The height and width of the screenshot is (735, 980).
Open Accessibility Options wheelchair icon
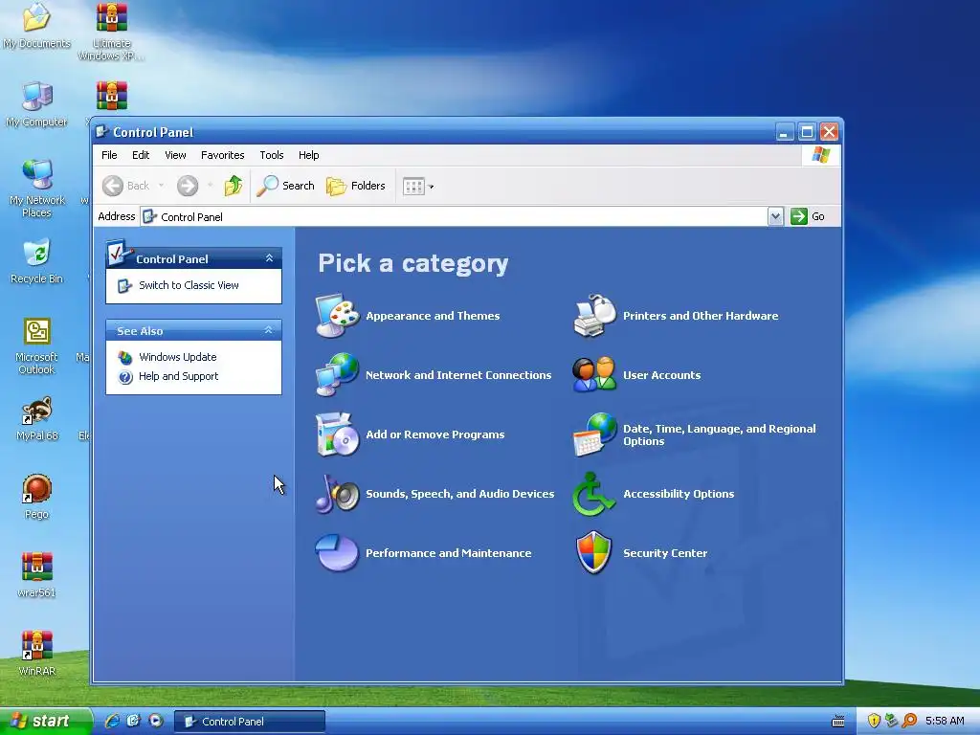click(x=593, y=494)
